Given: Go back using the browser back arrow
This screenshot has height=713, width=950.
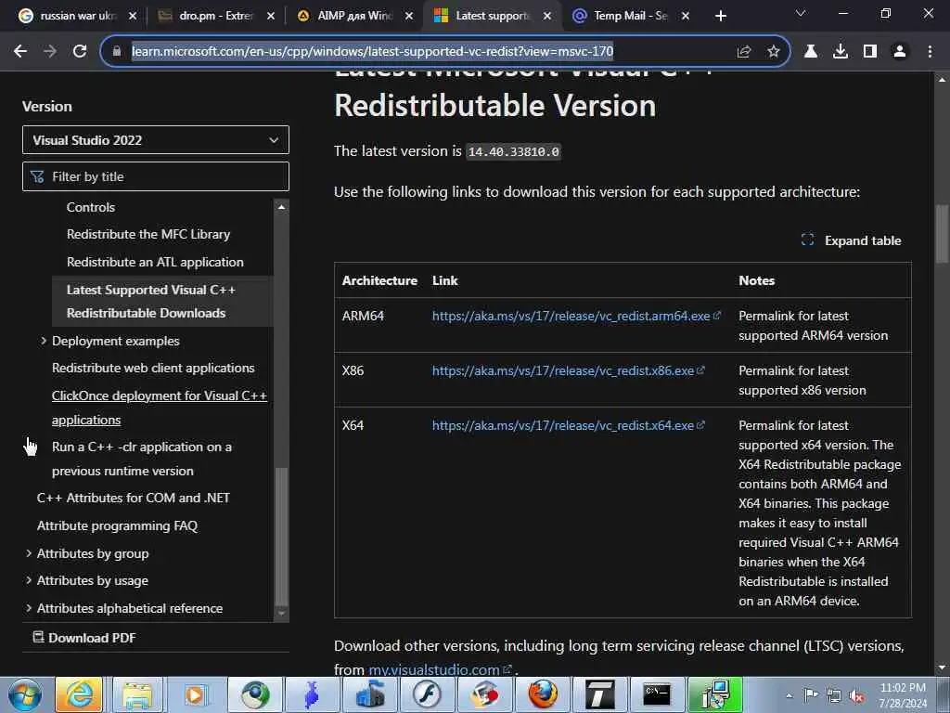Looking at the screenshot, I should click(x=20, y=52).
